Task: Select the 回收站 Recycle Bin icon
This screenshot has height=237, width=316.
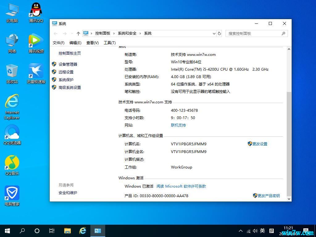Action: click(x=12, y=74)
